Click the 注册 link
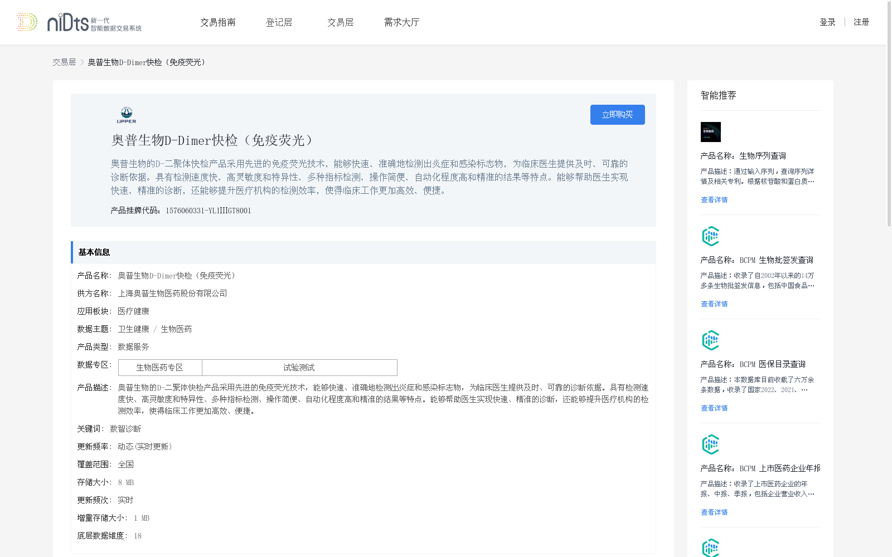Image resolution: width=892 pixels, height=557 pixels. point(861,22)
